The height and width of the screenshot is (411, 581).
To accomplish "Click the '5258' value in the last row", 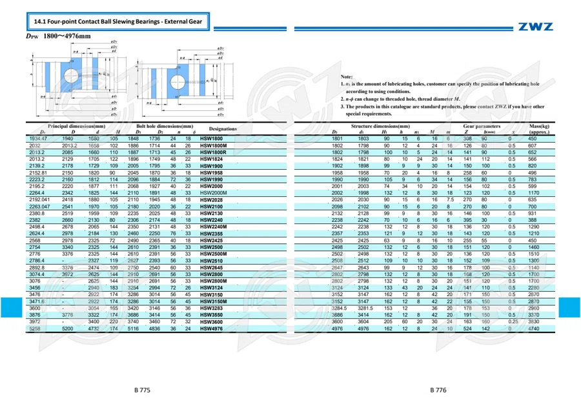I will (x=35, y=328).
